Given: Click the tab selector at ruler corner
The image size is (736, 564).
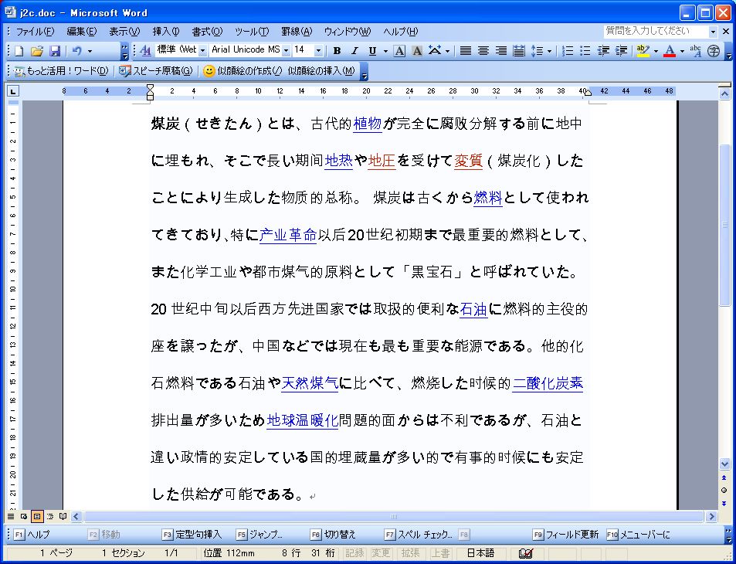Looking at the screenshot, I should pos(12,91).
